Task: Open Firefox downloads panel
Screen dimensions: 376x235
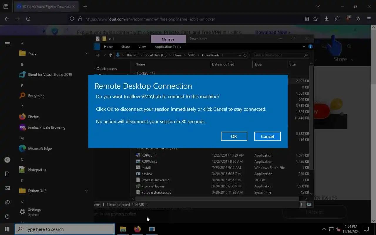Action: 326,19
